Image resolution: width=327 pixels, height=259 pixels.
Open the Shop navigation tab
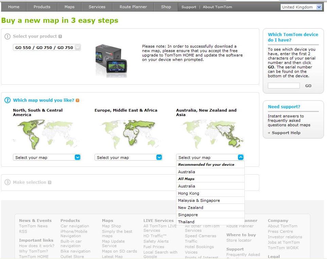tap(166, 7)
